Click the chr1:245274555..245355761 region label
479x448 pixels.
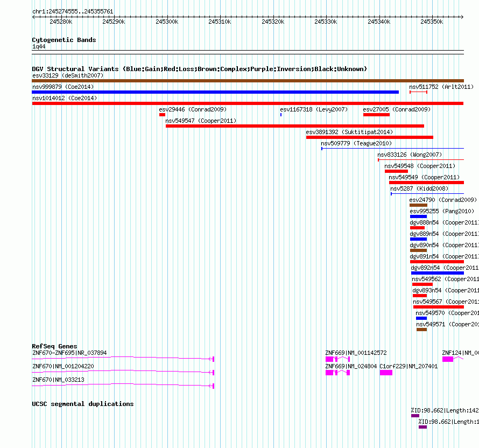point(73,11)
